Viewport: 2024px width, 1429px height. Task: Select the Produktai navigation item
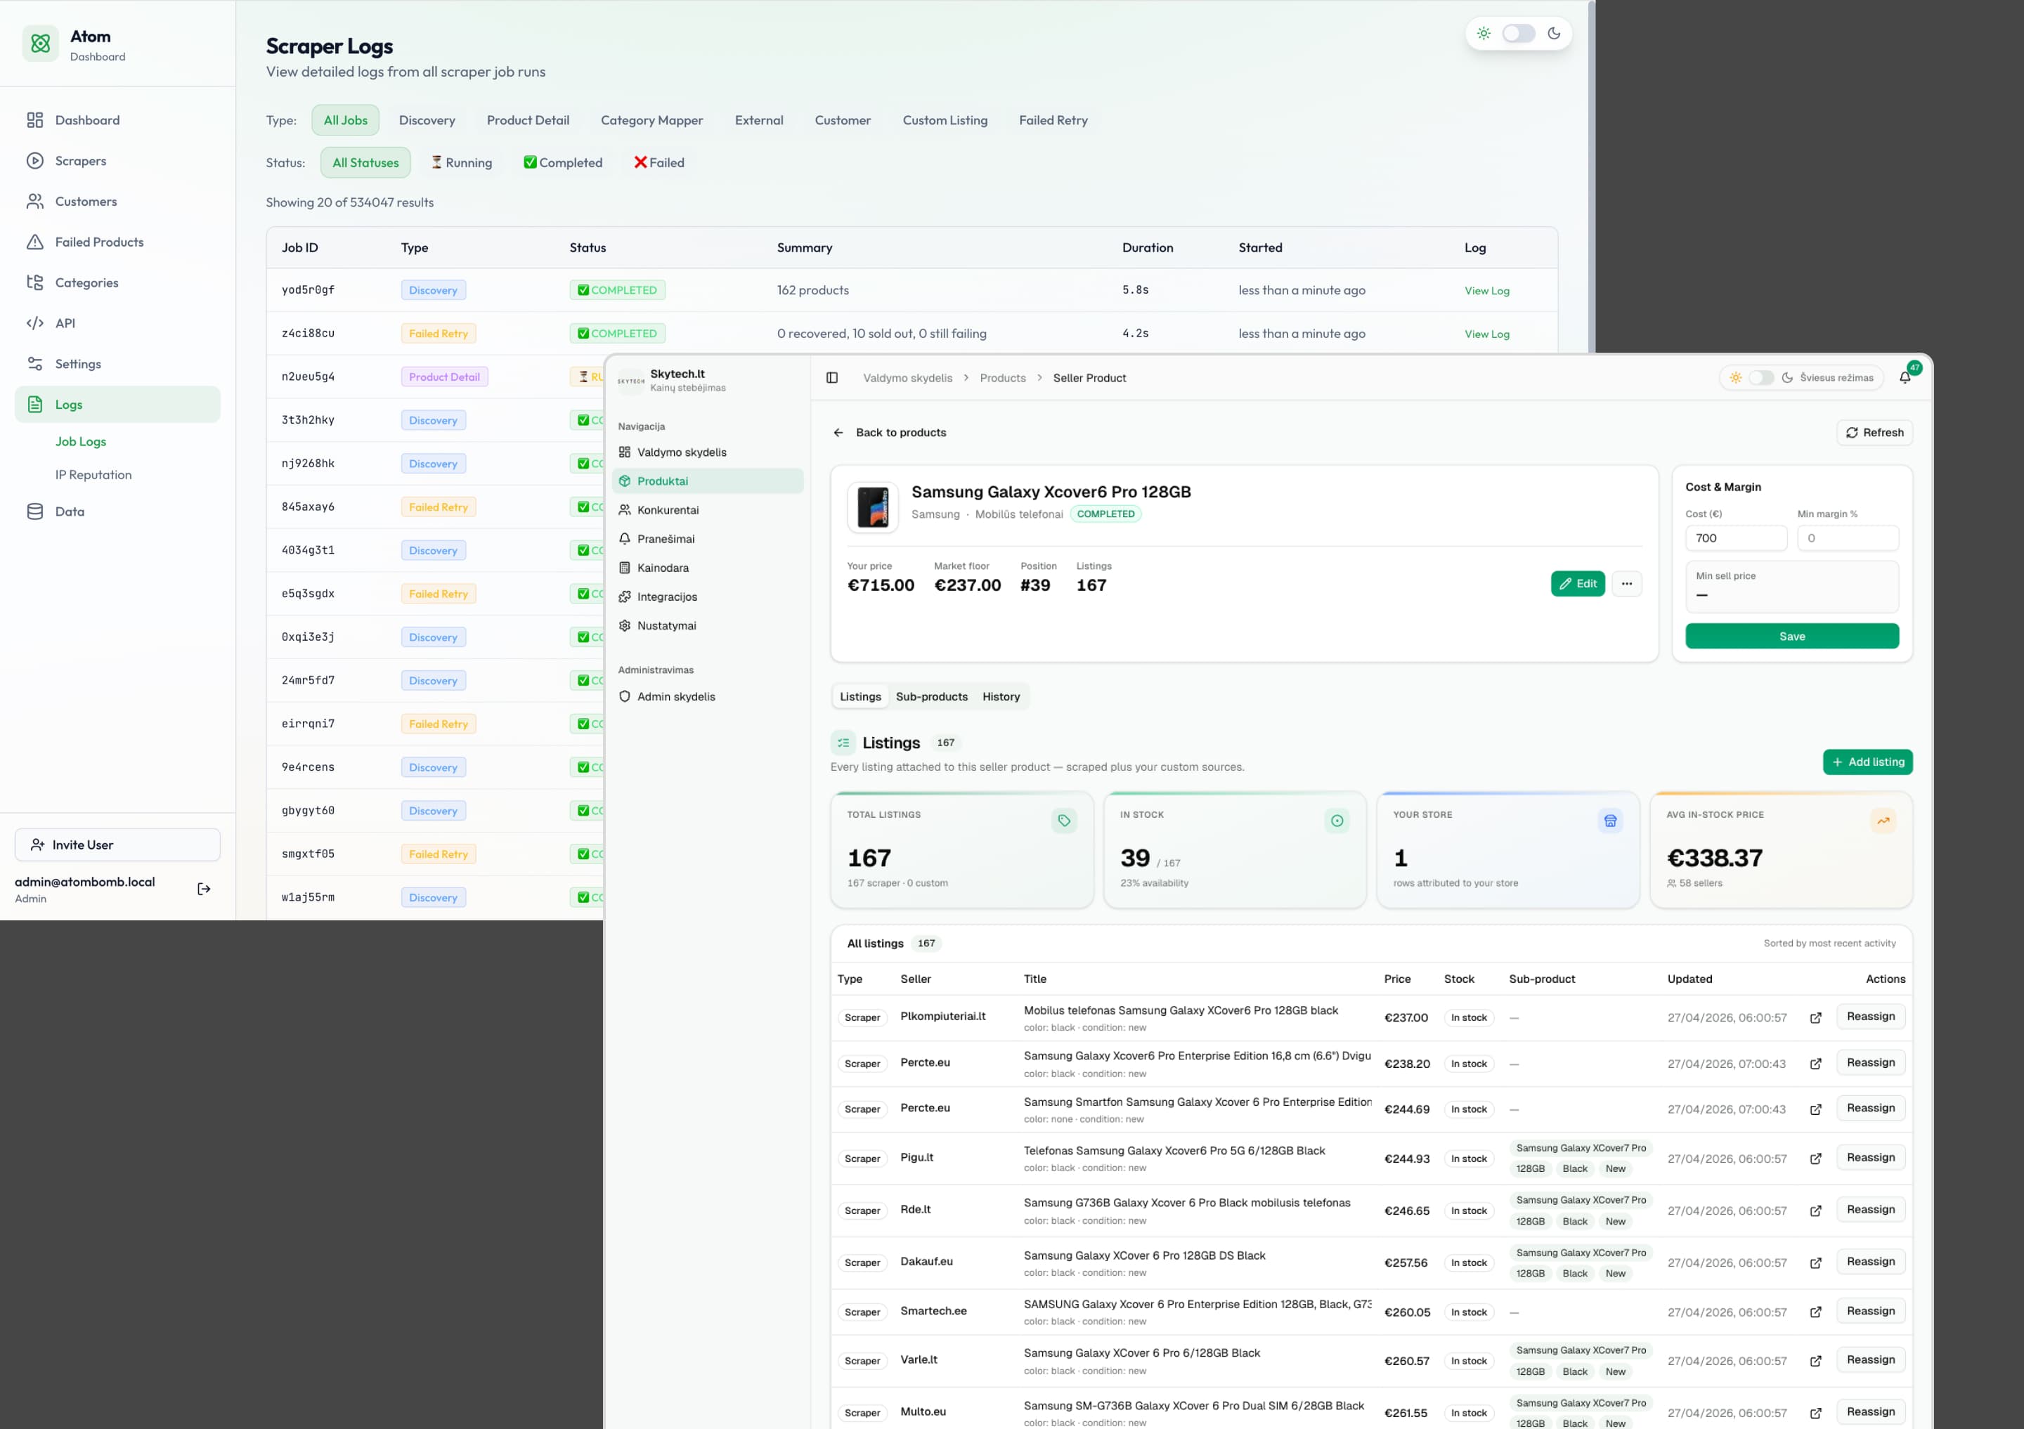click(707, 481)
